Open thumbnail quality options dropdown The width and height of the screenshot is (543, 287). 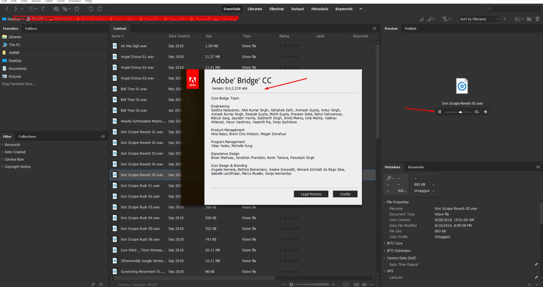click(x=431, y=19)
